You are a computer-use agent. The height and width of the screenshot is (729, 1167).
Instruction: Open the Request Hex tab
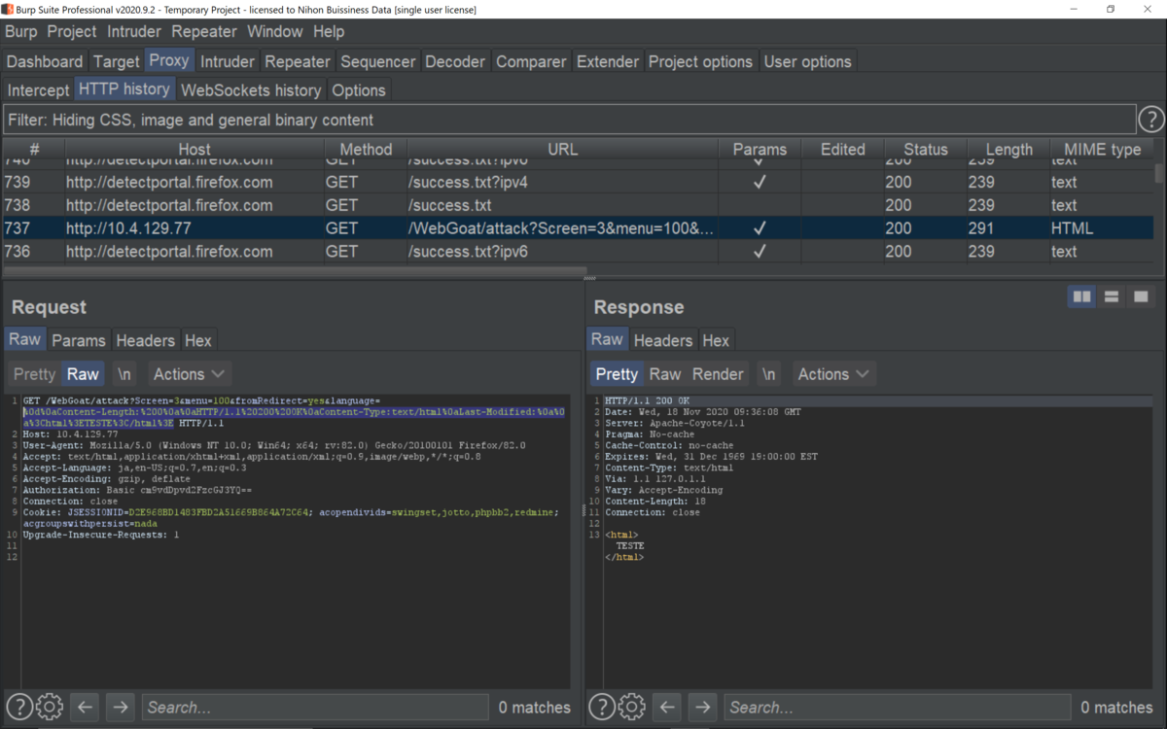(198, 340)
